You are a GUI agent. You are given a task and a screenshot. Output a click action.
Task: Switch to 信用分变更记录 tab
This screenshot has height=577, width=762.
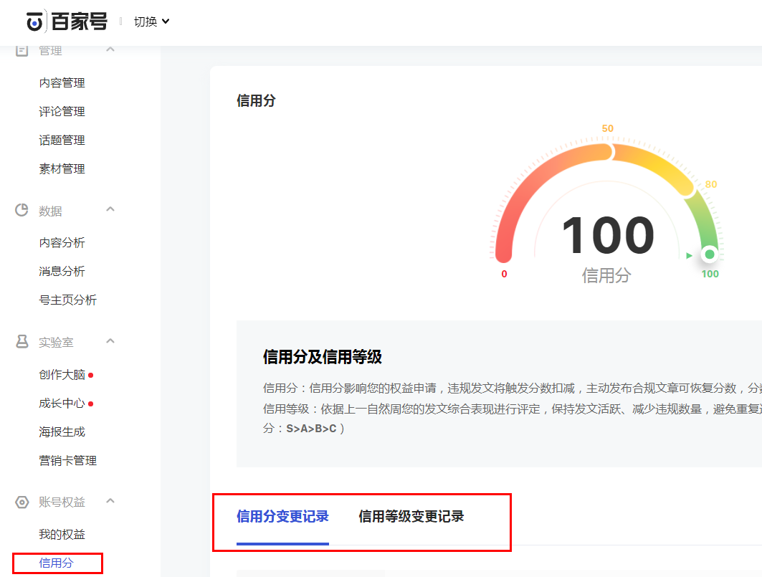[282, 517]
